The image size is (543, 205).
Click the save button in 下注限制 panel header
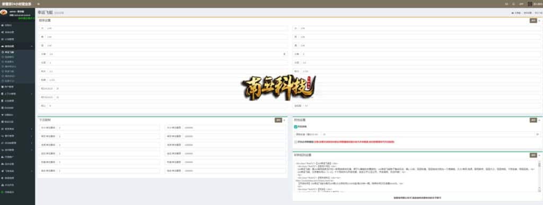(x=278, y=120)
